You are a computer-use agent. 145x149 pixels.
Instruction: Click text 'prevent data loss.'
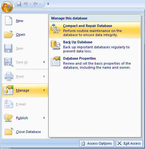tap(78, 51)
